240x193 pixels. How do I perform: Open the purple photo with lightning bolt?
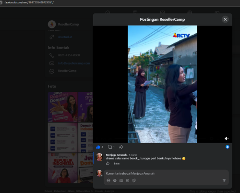(x=85, y=107)
